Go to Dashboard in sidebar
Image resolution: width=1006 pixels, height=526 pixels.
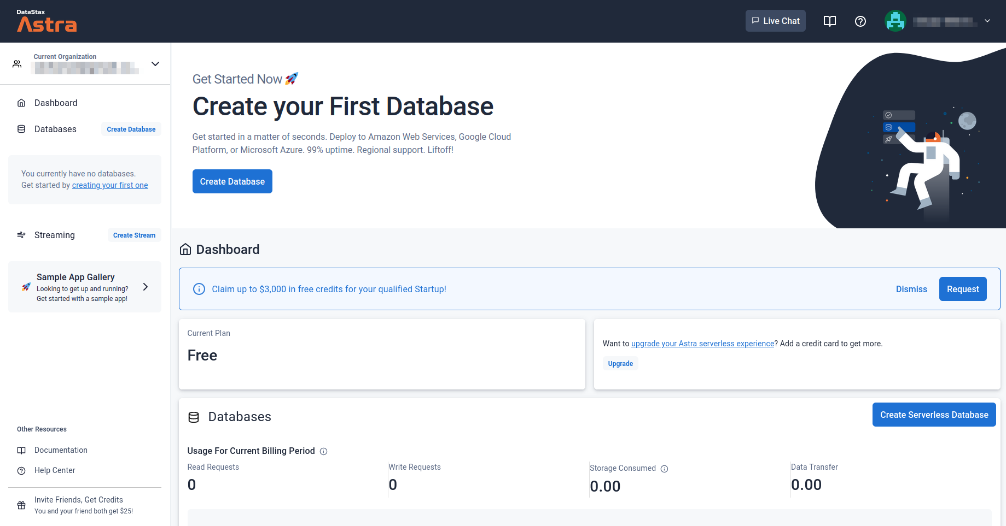point(56,103)
